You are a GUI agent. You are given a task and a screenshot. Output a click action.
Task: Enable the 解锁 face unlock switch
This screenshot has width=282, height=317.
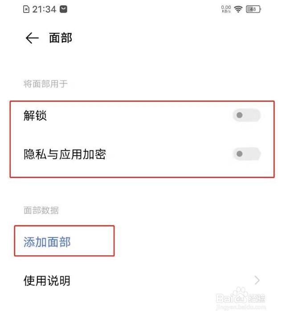[x=246, y=115]
